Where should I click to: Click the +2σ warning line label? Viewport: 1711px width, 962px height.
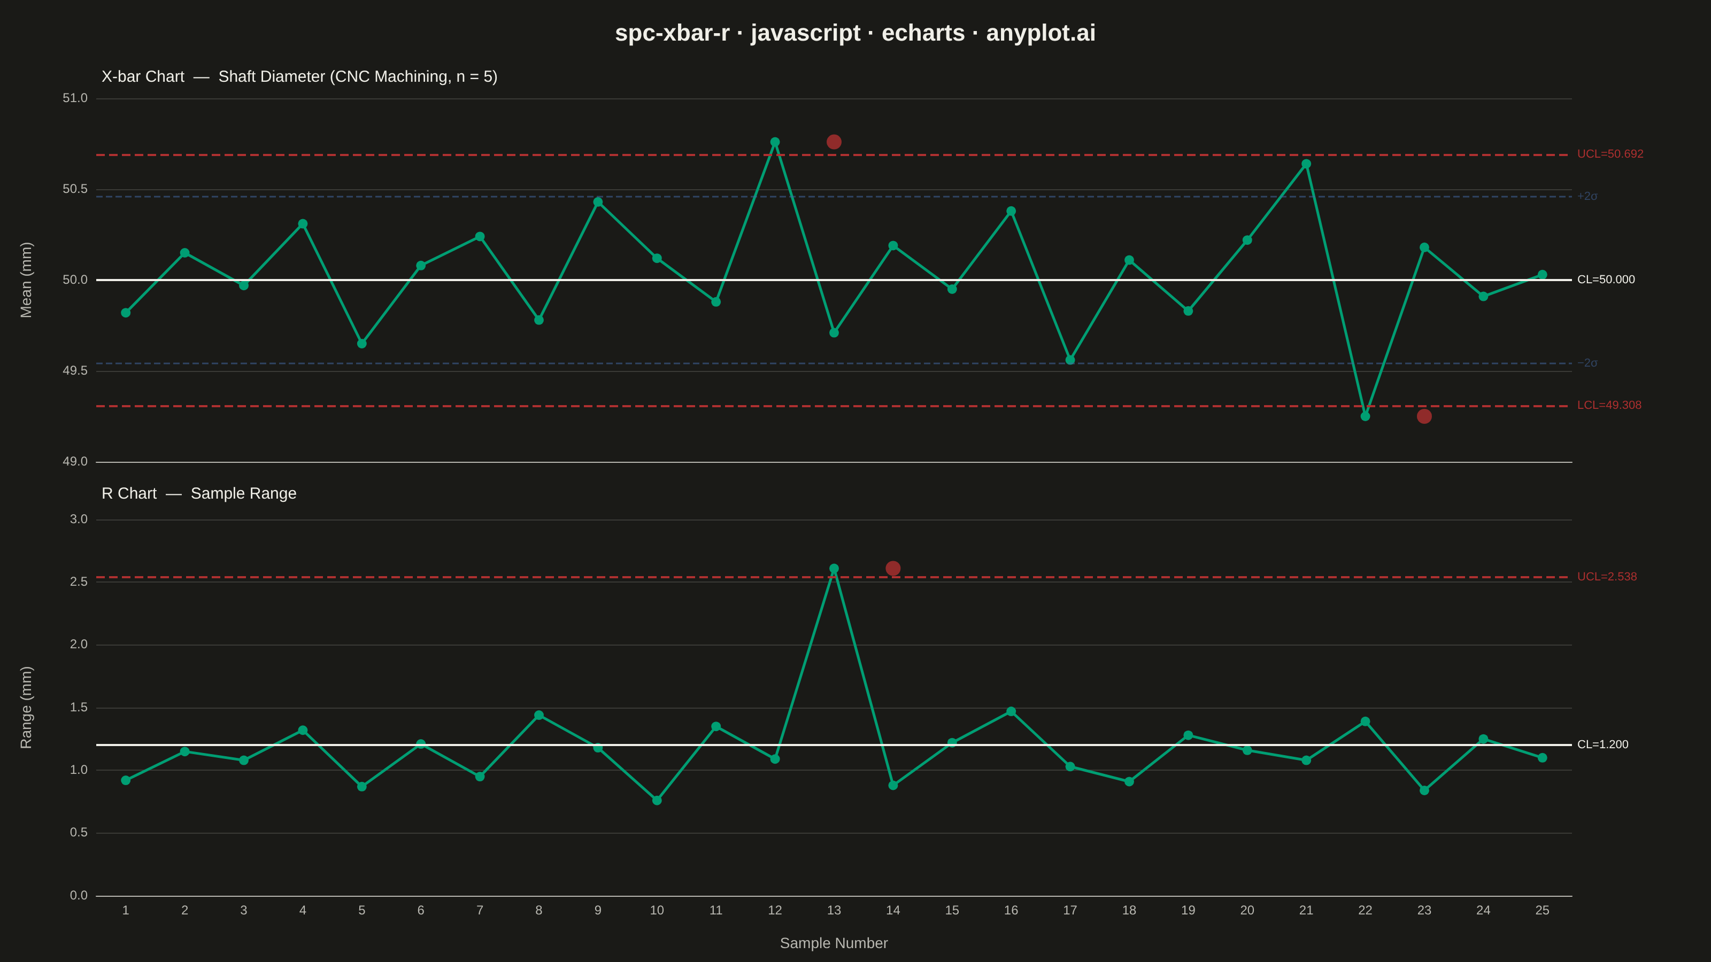(x=1587, y=197)
